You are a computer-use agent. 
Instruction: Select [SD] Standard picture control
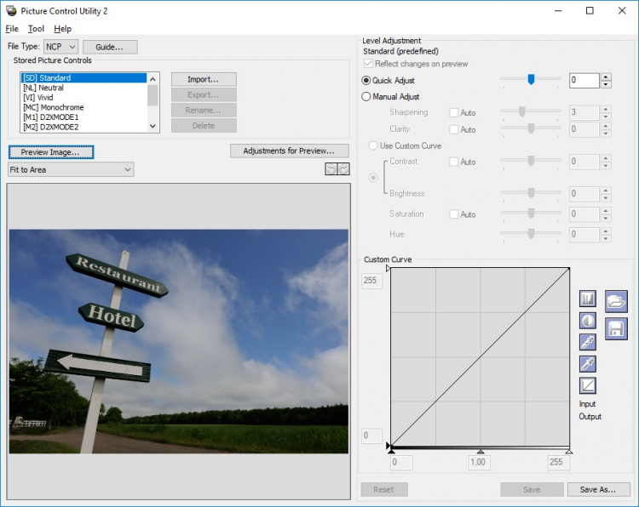[x=84, y=77]
